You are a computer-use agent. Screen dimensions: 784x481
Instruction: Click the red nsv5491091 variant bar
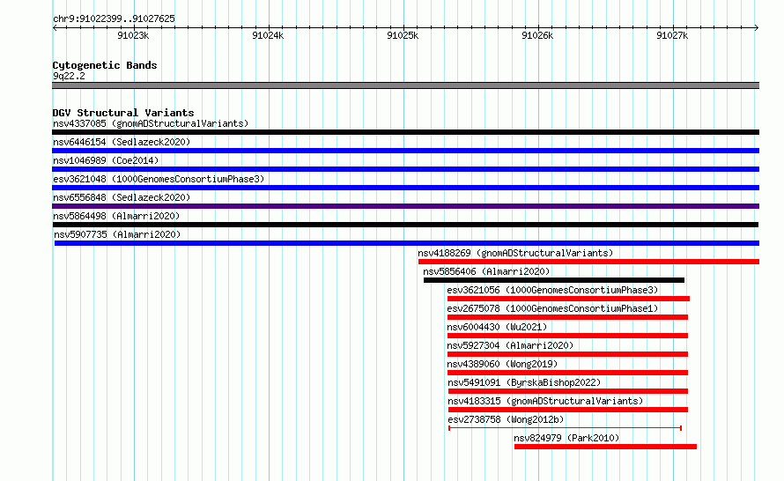click(567, 391)
